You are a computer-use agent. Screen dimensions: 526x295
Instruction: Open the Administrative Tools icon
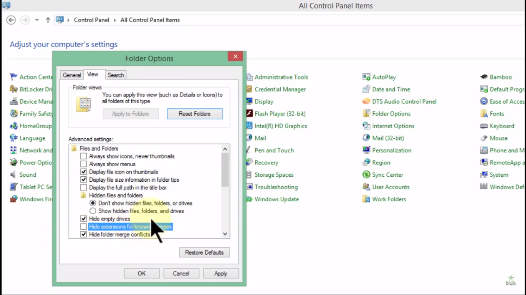[x=277, y=77]
